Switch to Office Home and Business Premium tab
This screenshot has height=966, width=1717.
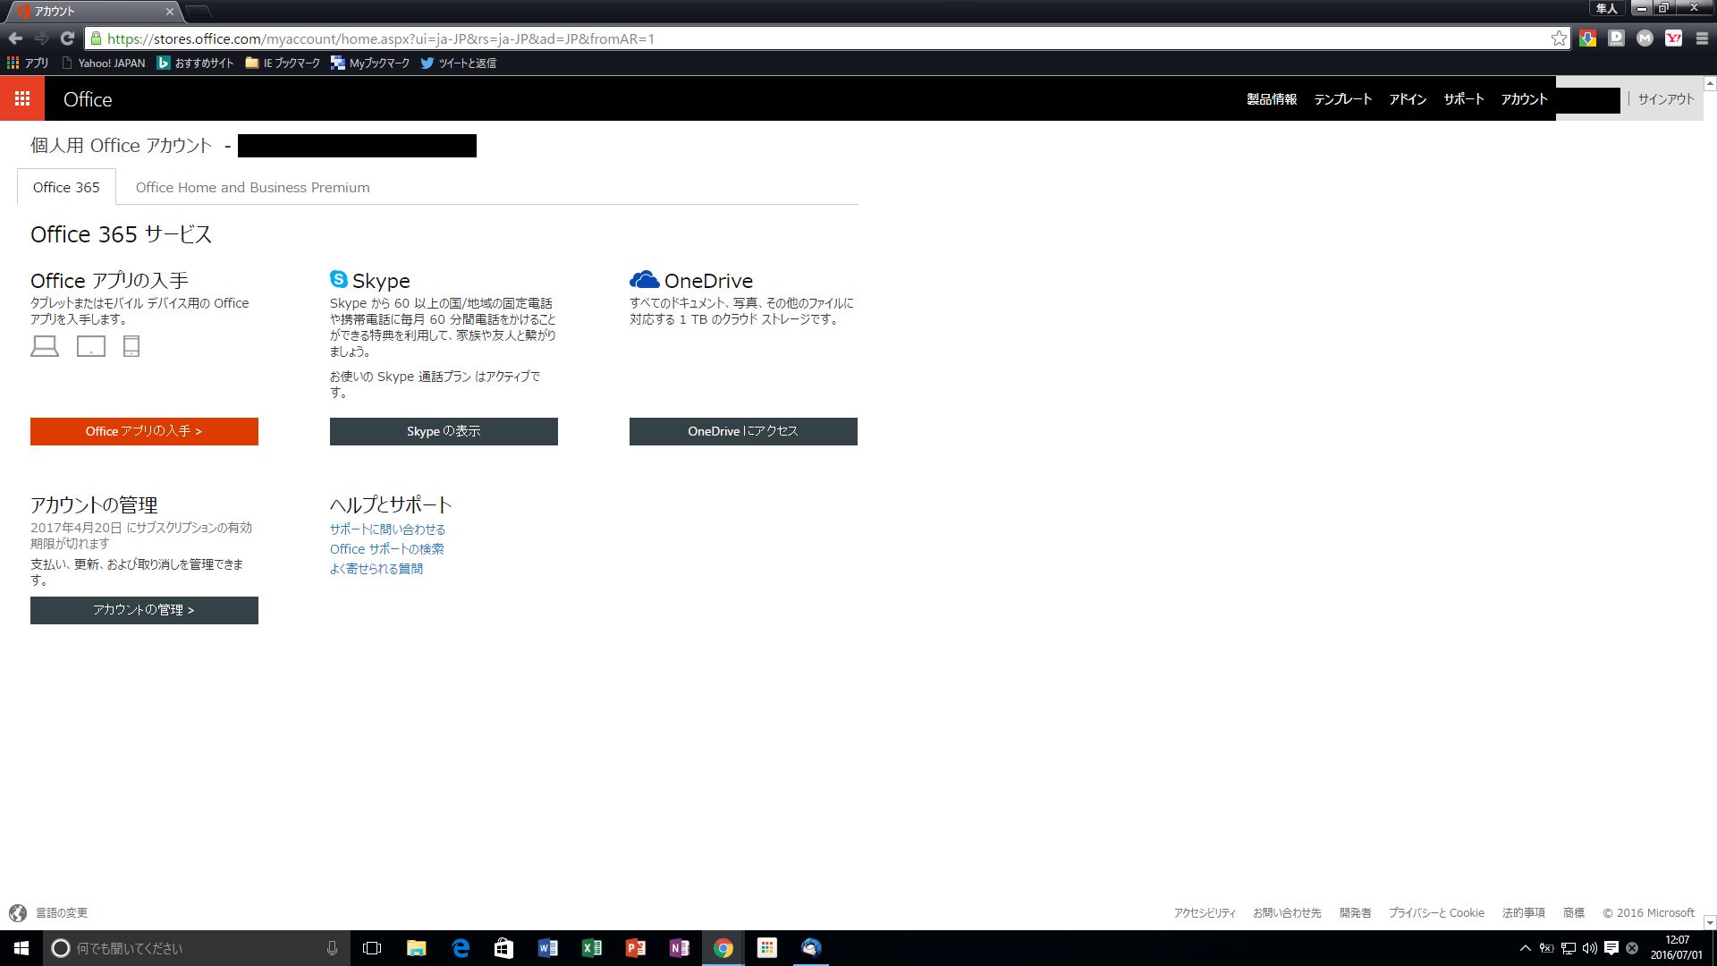[x=252, y=187]
